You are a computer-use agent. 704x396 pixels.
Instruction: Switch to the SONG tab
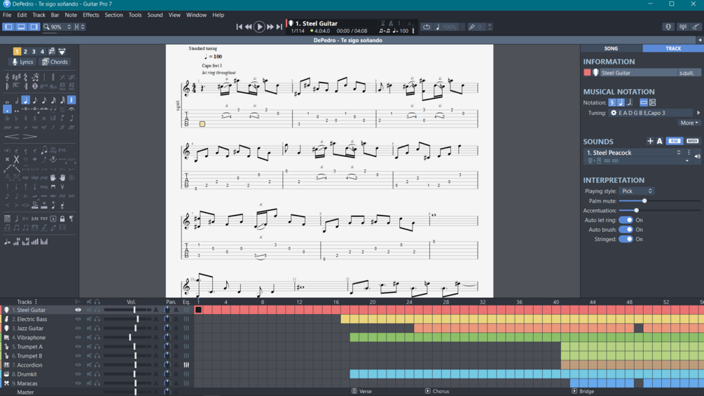click(611, 48)
